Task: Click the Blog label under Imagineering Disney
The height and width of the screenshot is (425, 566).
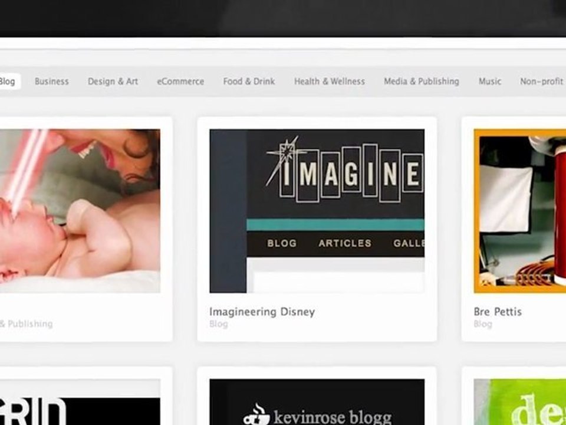Action: (218, 324)
